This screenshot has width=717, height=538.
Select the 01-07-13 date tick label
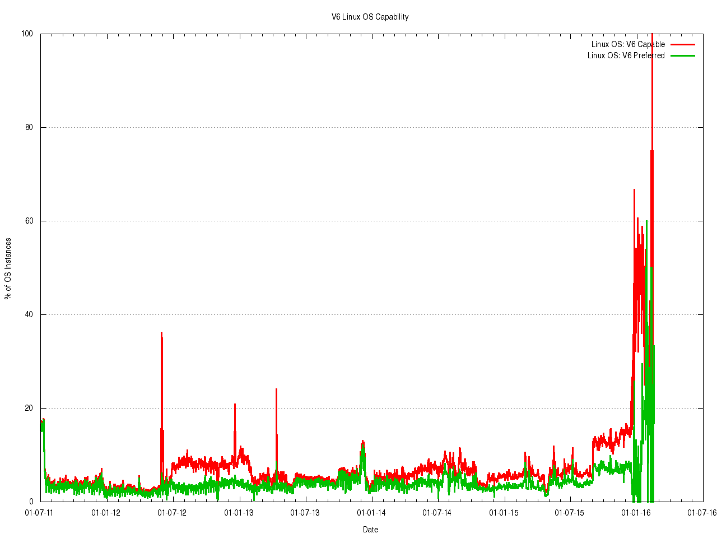305,512
